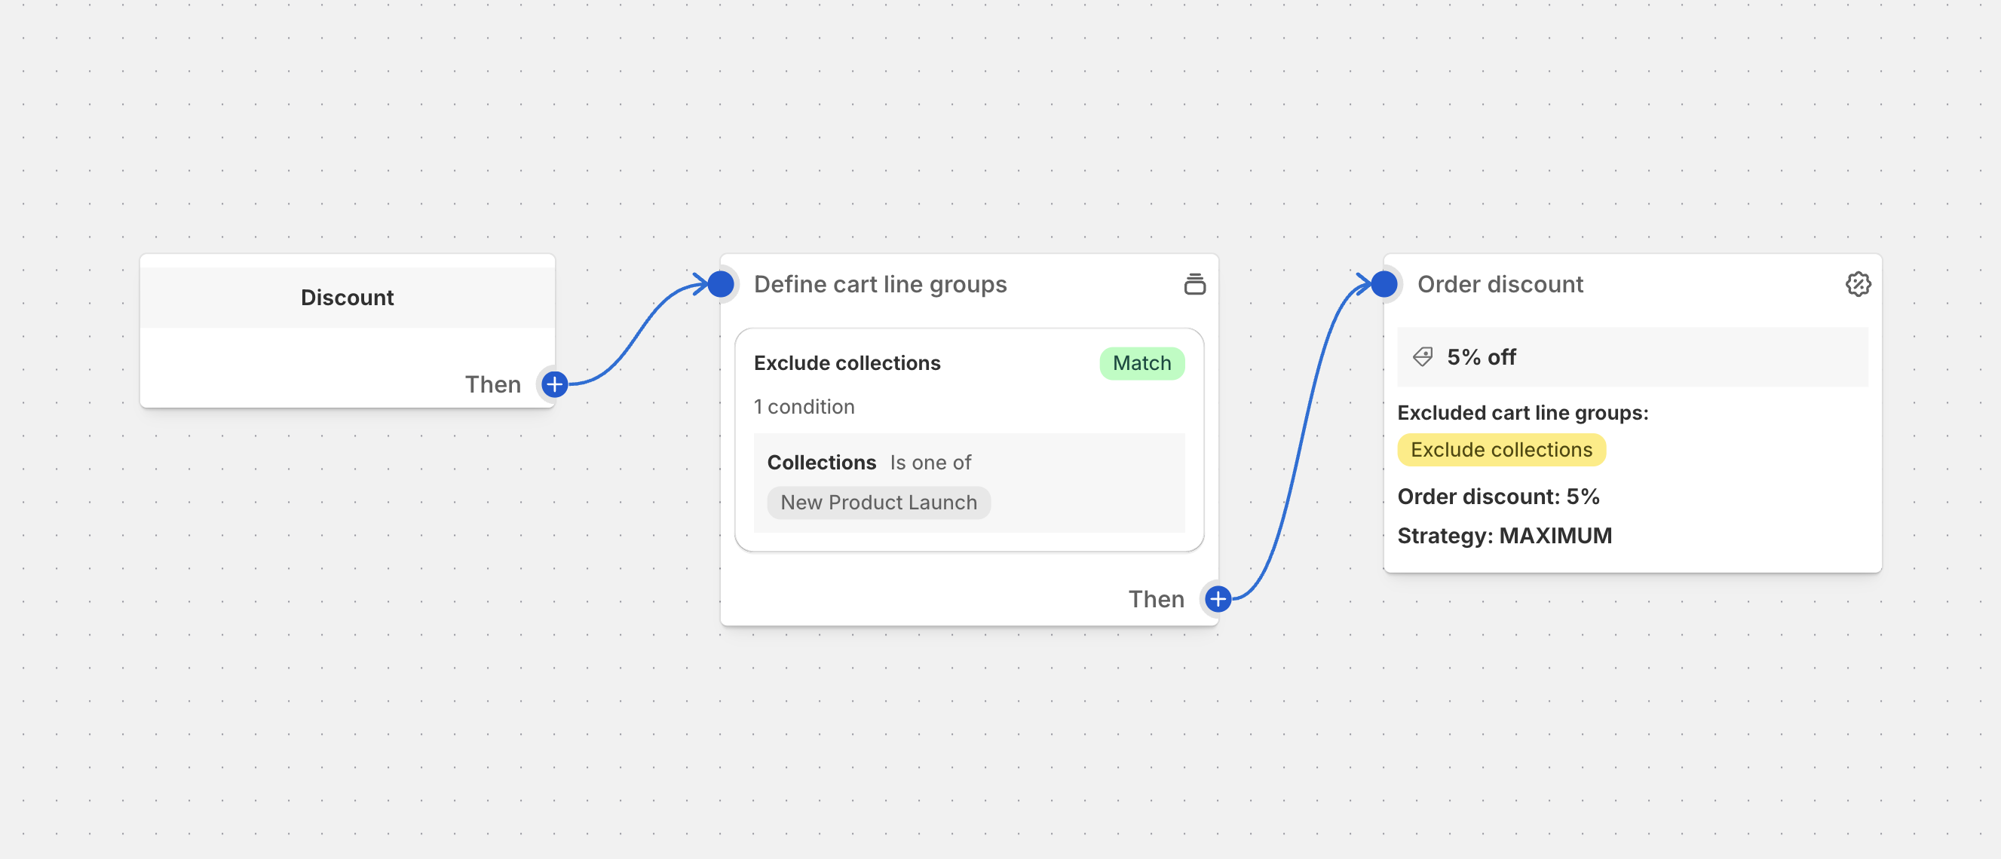Open the 1 condition details
Image resolution: width=2001 pixels, height=859 pixels.
point(804,406)
